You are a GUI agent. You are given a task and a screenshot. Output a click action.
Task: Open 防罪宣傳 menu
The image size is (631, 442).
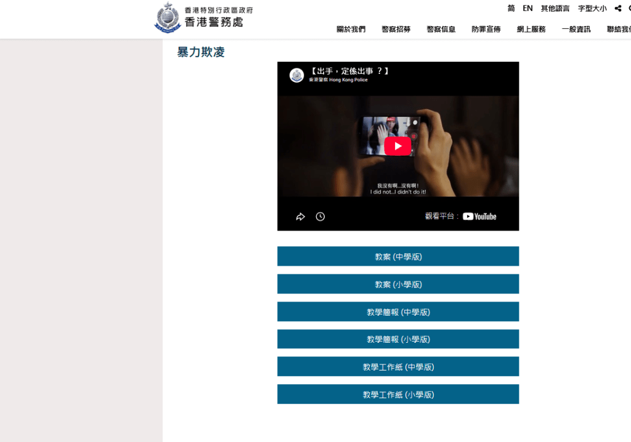pyautogui.click(x=486, y=29)
